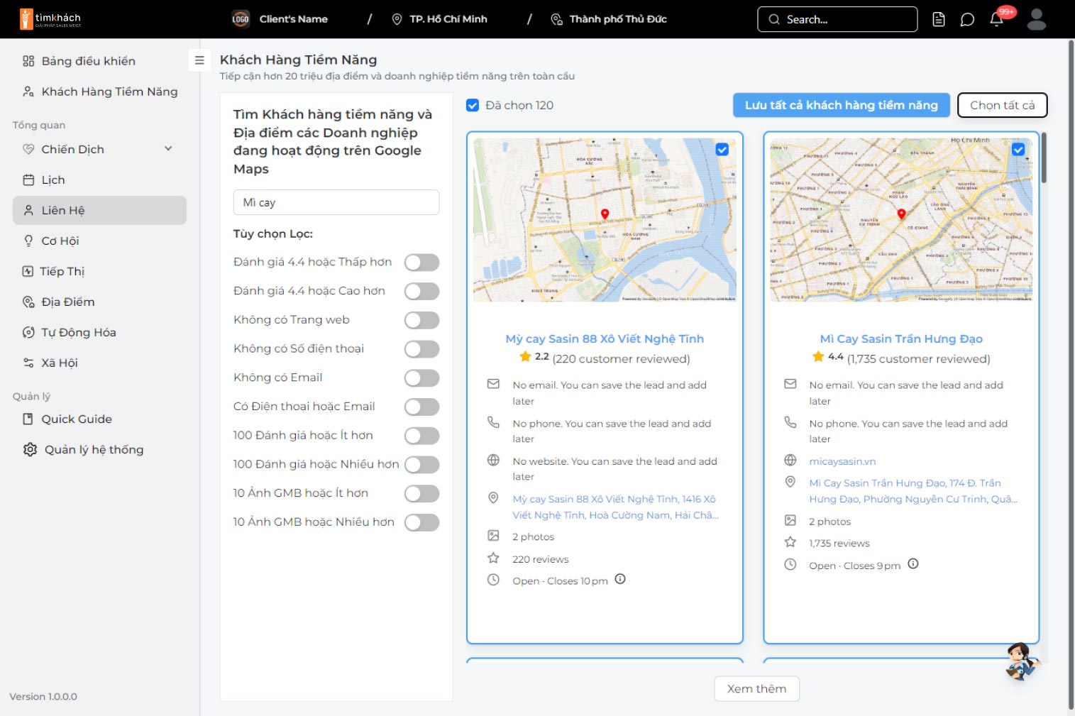Go to Lịch in sidebar

click(x=99, y=180)
